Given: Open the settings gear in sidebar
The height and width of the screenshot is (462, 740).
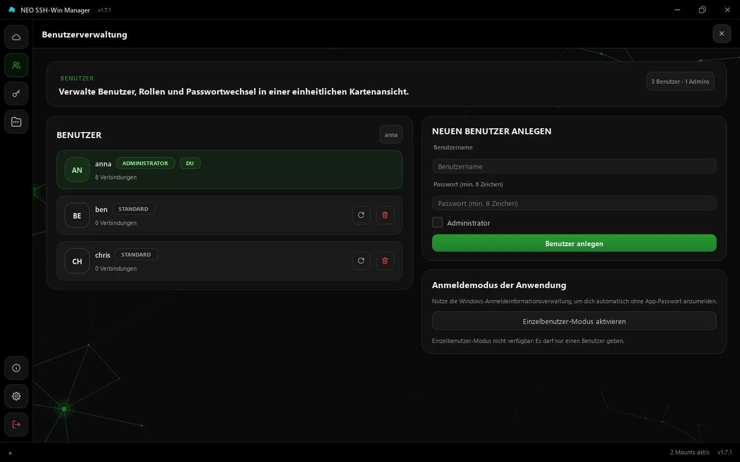Looking at the screenshot, I should click(16, 396).
